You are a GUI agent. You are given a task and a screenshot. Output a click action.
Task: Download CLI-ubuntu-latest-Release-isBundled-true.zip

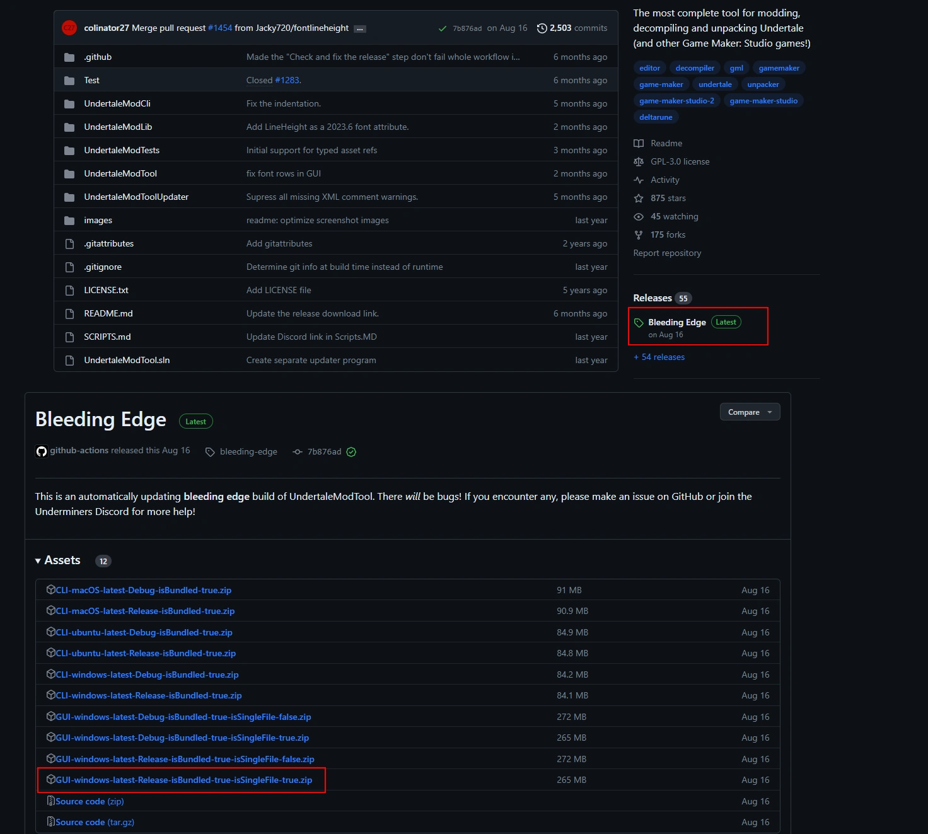[146, 654]
